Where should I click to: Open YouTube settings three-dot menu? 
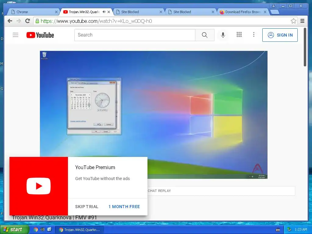(x=254, y=35)
